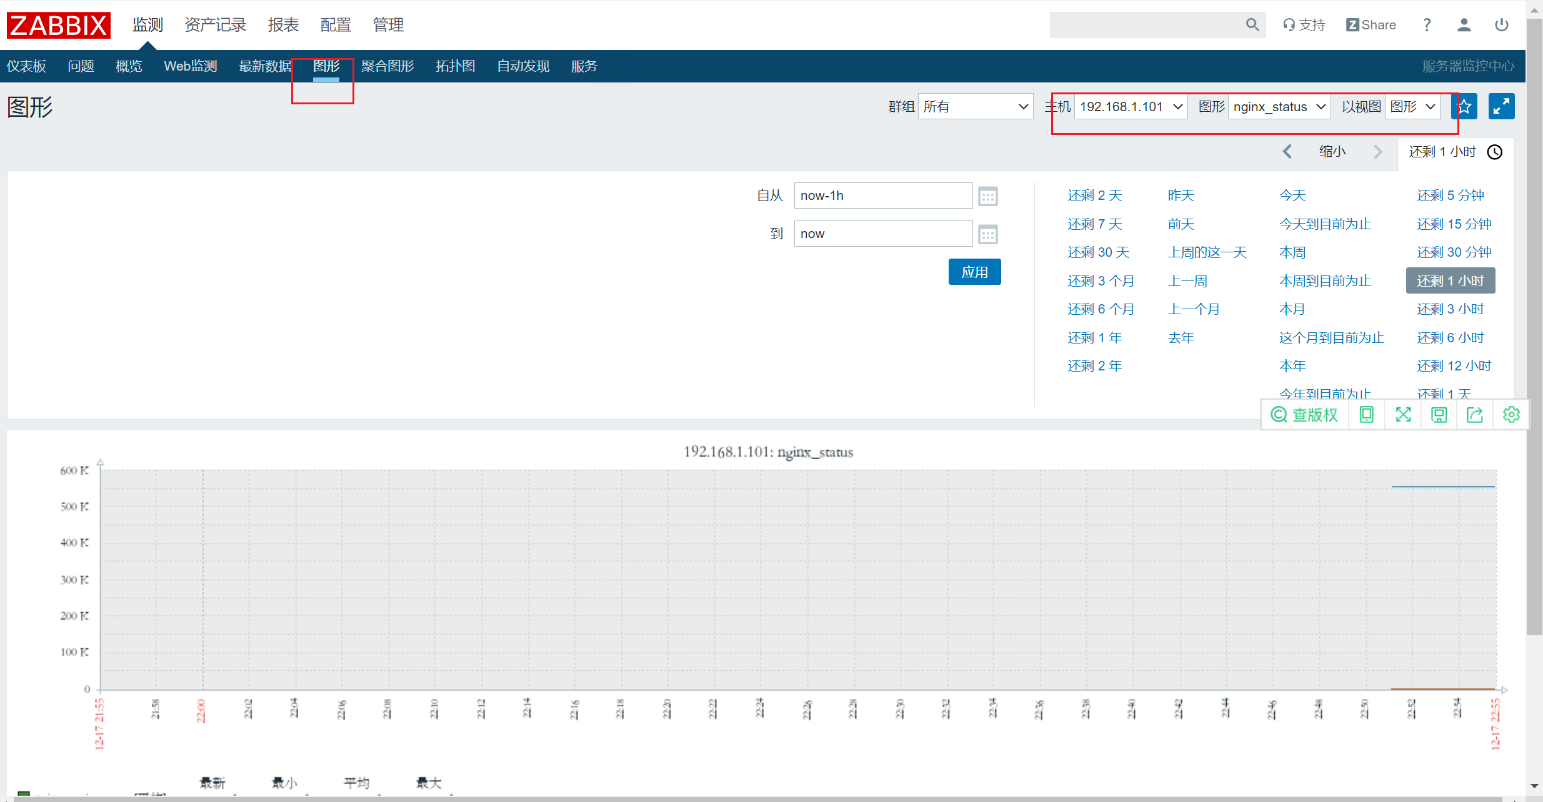Open the calendar picker for the 到 field
The width and height of the screenshot is (1543, 802).
(987, 234)
